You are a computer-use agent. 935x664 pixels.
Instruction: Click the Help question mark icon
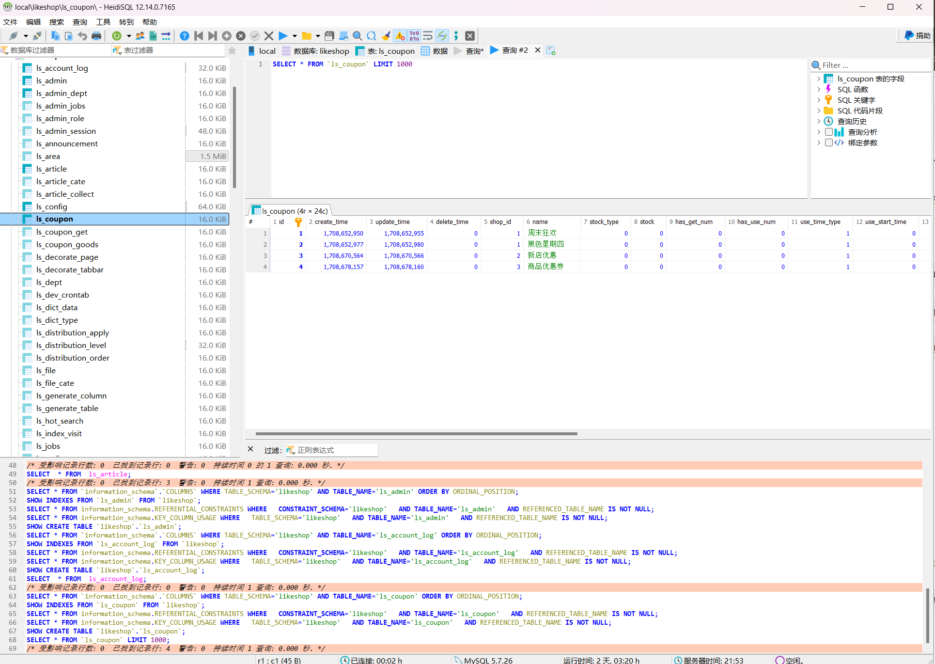coord(185,36)
